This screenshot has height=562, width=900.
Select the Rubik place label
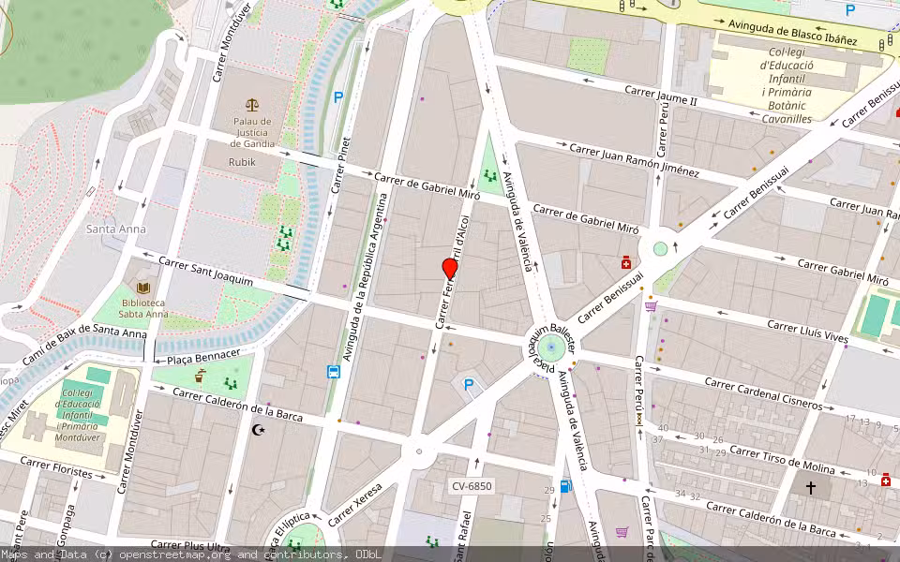pos(242,162)
